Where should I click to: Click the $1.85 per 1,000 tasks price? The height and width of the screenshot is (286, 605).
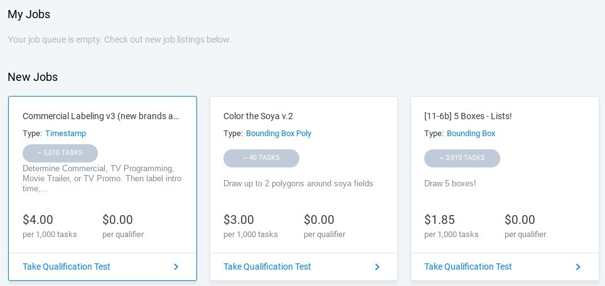tap(439, 220)
